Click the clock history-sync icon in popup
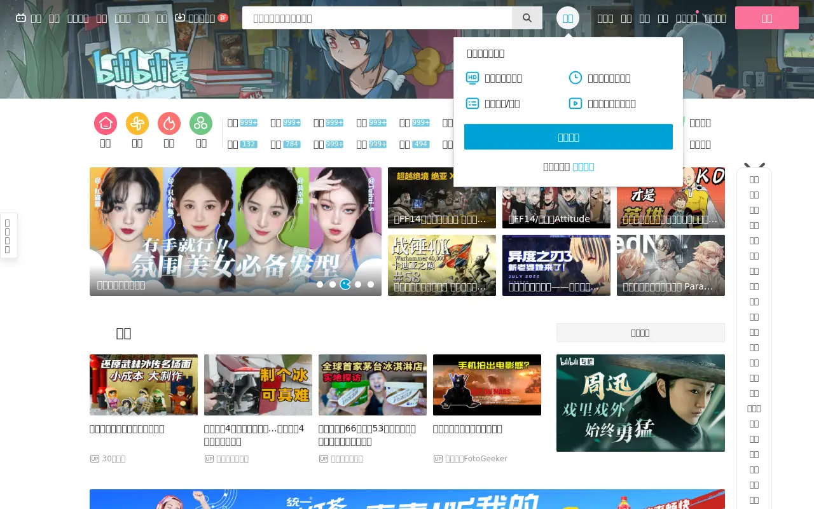The image size is (814, 509). pyautogui.click(x=575, y=78)
